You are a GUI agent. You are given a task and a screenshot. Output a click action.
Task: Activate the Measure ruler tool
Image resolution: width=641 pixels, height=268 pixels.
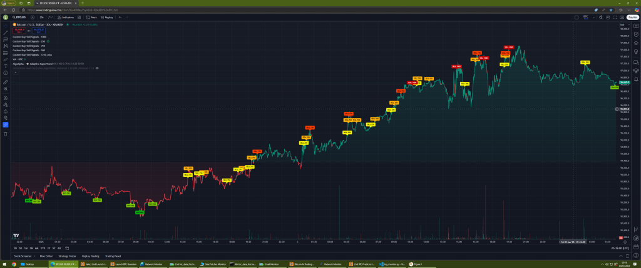click(x=6, y=82)
